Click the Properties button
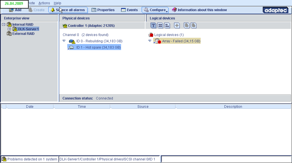Viewport: 292px width, 163px height. (x=103, y=10)
